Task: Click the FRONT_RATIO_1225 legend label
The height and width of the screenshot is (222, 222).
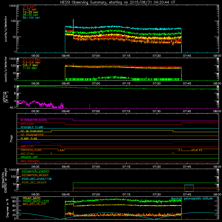Action: pyautogui.click(x=36, y=201)
